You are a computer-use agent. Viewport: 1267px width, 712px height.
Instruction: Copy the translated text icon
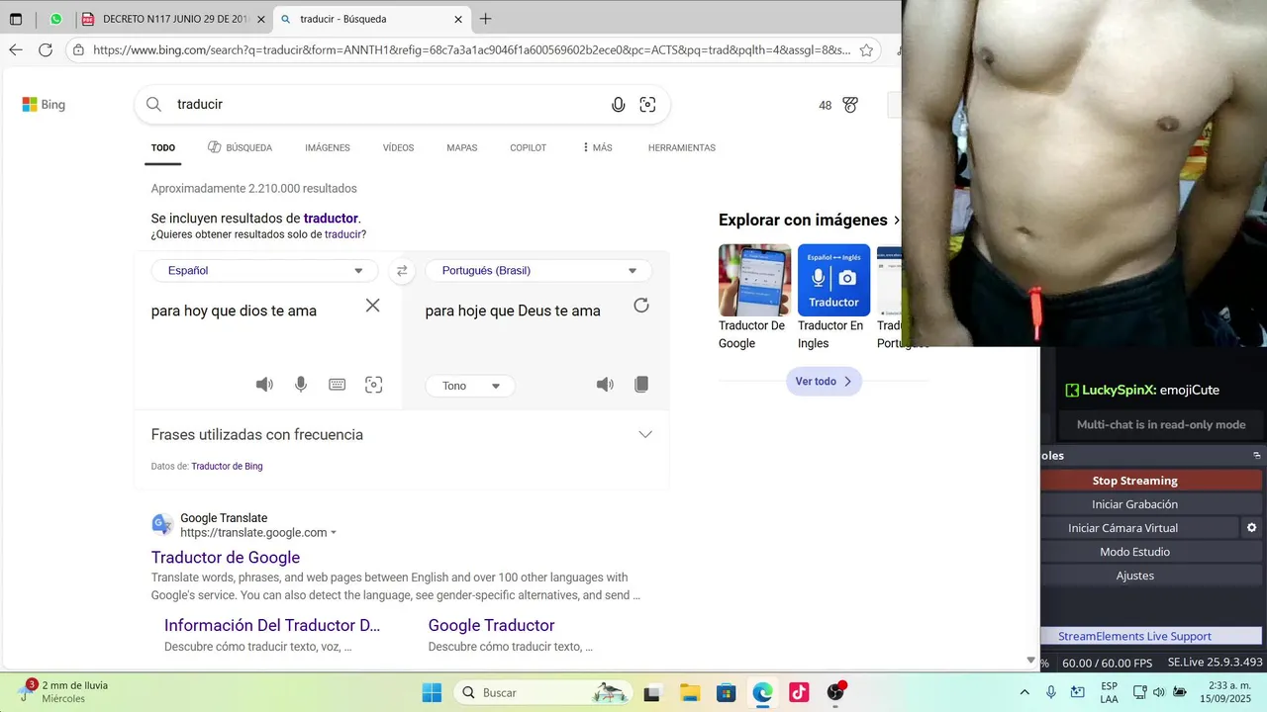(641, 385)
